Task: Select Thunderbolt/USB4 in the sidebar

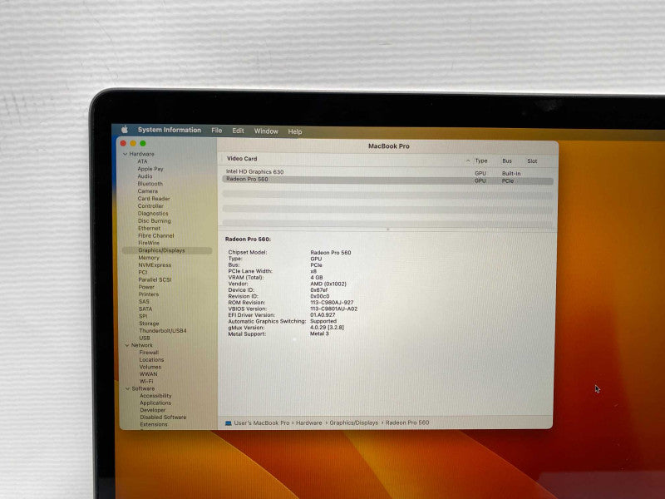Action: (x=163, y=330)
